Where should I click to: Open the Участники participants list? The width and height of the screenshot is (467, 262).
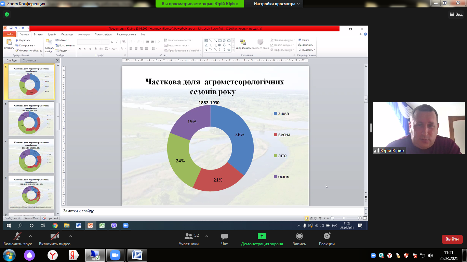coord(188,236)
